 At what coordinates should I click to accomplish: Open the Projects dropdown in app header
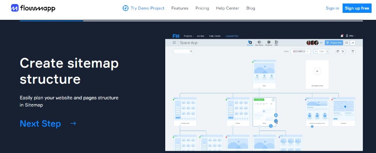coord(188,36)
